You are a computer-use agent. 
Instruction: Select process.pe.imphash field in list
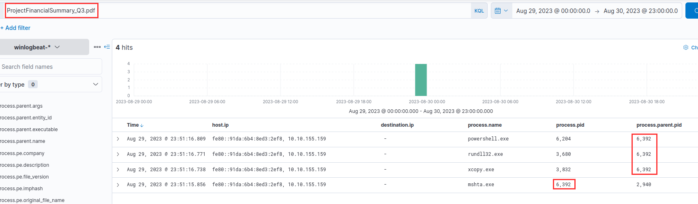(x=21, y=189)
